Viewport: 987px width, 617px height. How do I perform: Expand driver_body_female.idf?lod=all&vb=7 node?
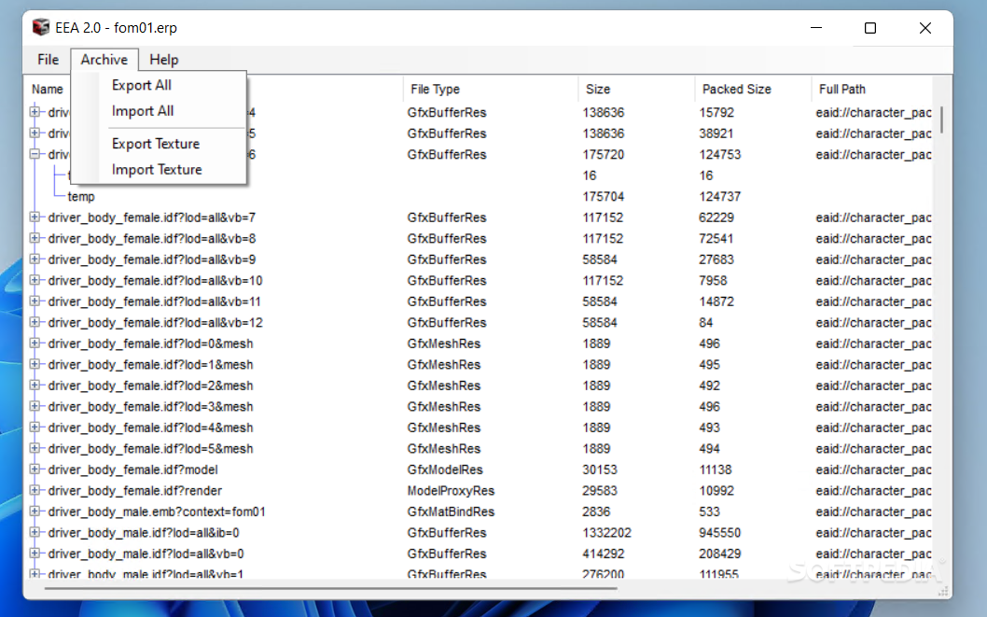pyautogui.click(x=35, y=217)
